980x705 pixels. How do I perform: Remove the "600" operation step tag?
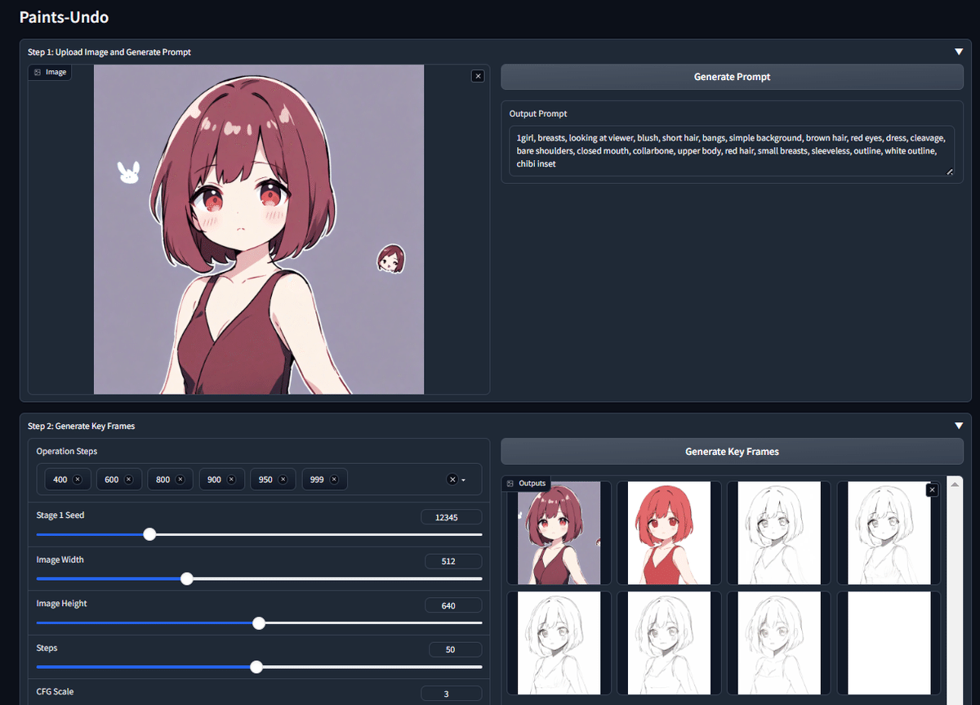129,479
